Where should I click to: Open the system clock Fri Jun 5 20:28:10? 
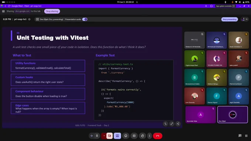click(125, 2)
